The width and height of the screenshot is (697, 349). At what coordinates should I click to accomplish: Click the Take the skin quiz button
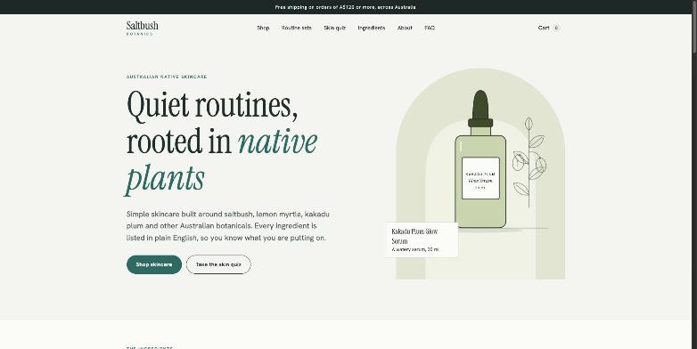(x=218, y=264)
